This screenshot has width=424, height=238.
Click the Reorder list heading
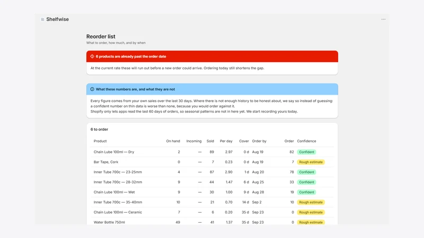tap(101, 36)
